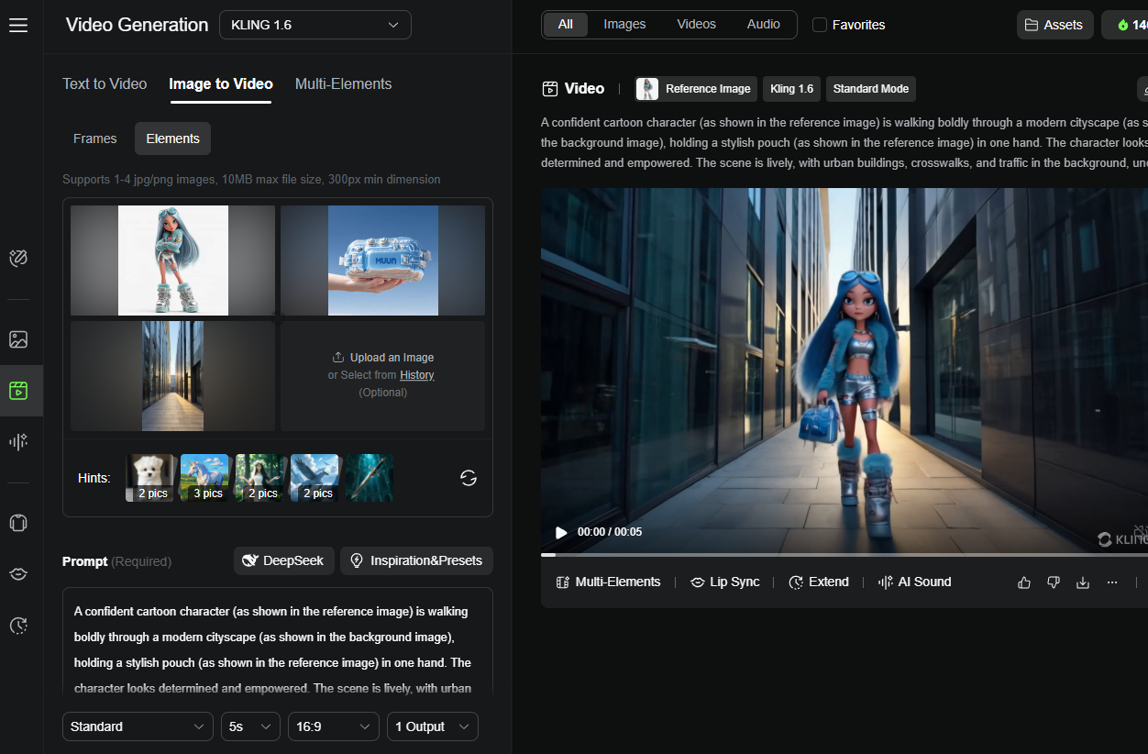Open the 1 Output count dropdown
Image resolution: width=1148 pixels, height=754 pixels.
[x=433, y=726]
